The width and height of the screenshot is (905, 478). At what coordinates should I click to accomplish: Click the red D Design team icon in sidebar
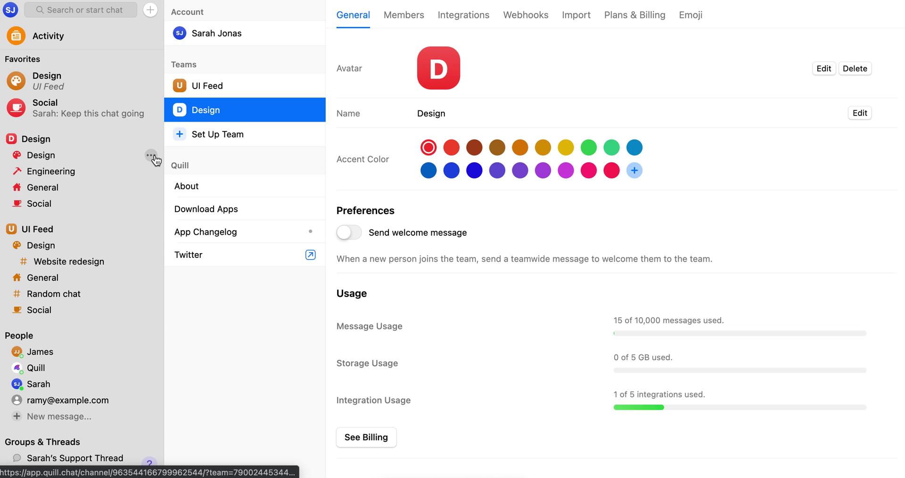11,139
